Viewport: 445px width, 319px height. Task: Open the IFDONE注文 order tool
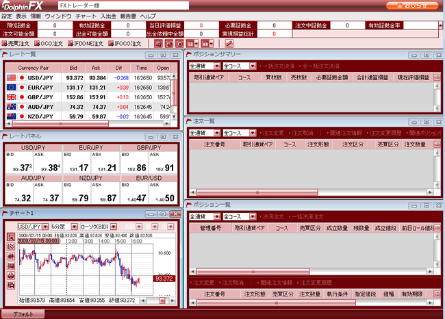click(x=86, y=43)
